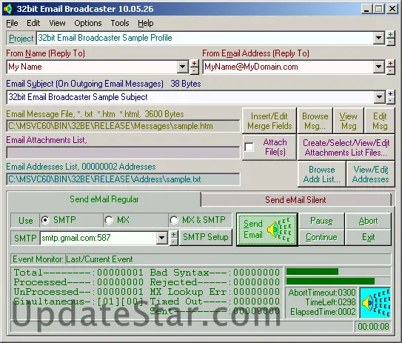
Task: Click the TimeLeft:0298 readout
Action: (x=330, y=302)
